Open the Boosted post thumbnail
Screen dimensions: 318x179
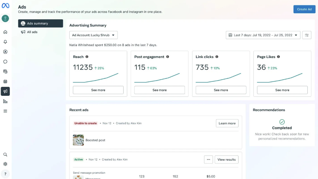coord(78,140)
